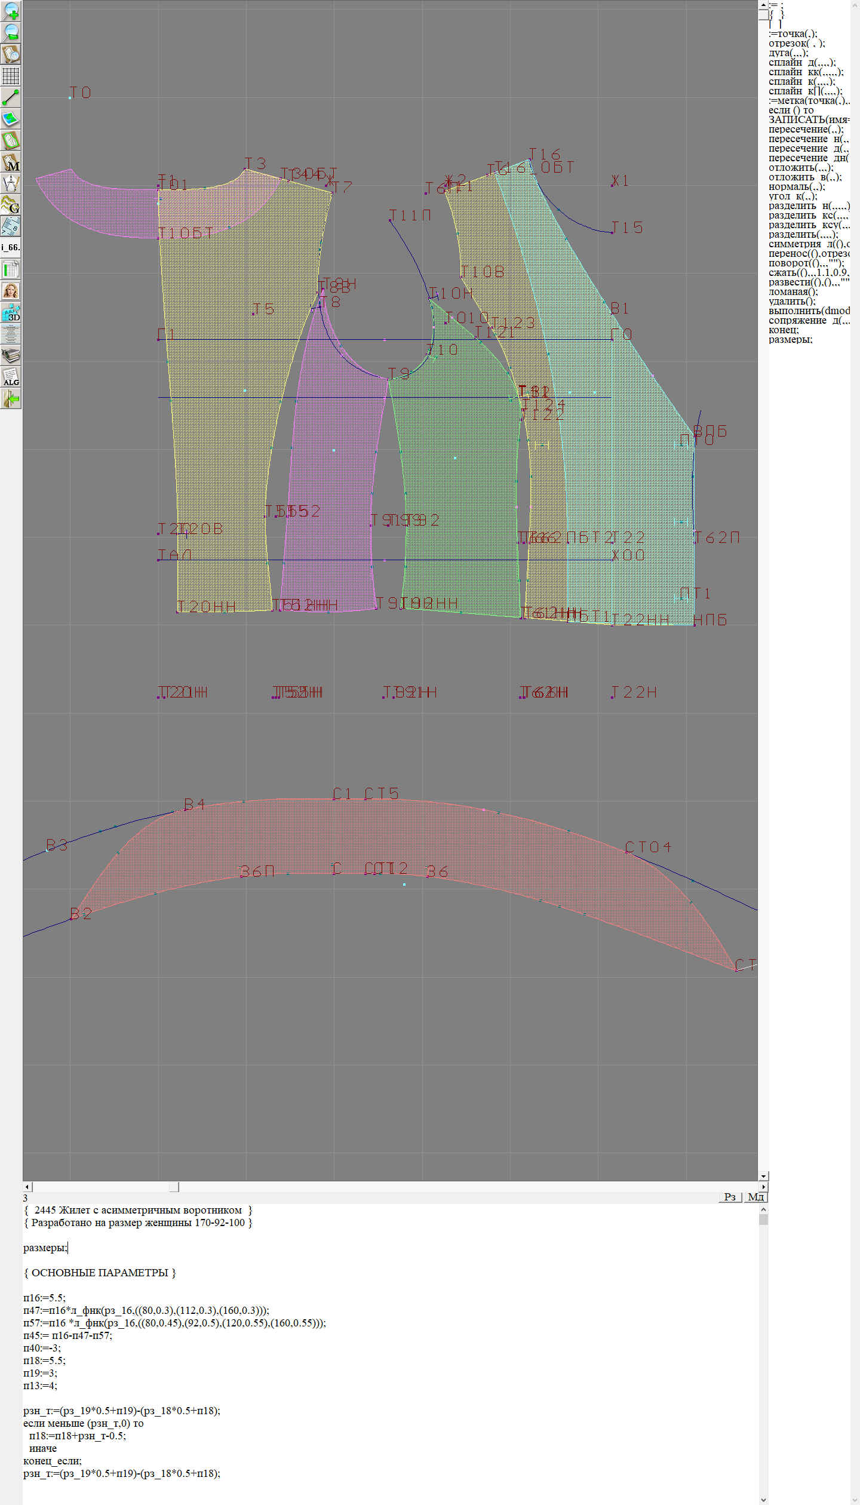Open the 3D view icon
This screenshot has height=1505, width=860.
click(x=11, y=312)
